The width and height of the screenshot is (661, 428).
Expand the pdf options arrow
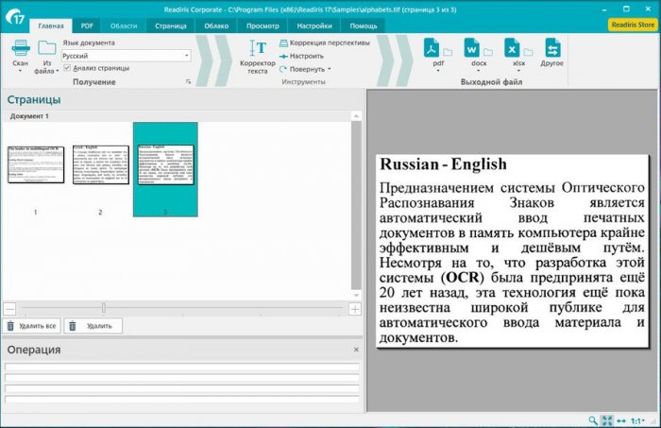coord(438,71)
